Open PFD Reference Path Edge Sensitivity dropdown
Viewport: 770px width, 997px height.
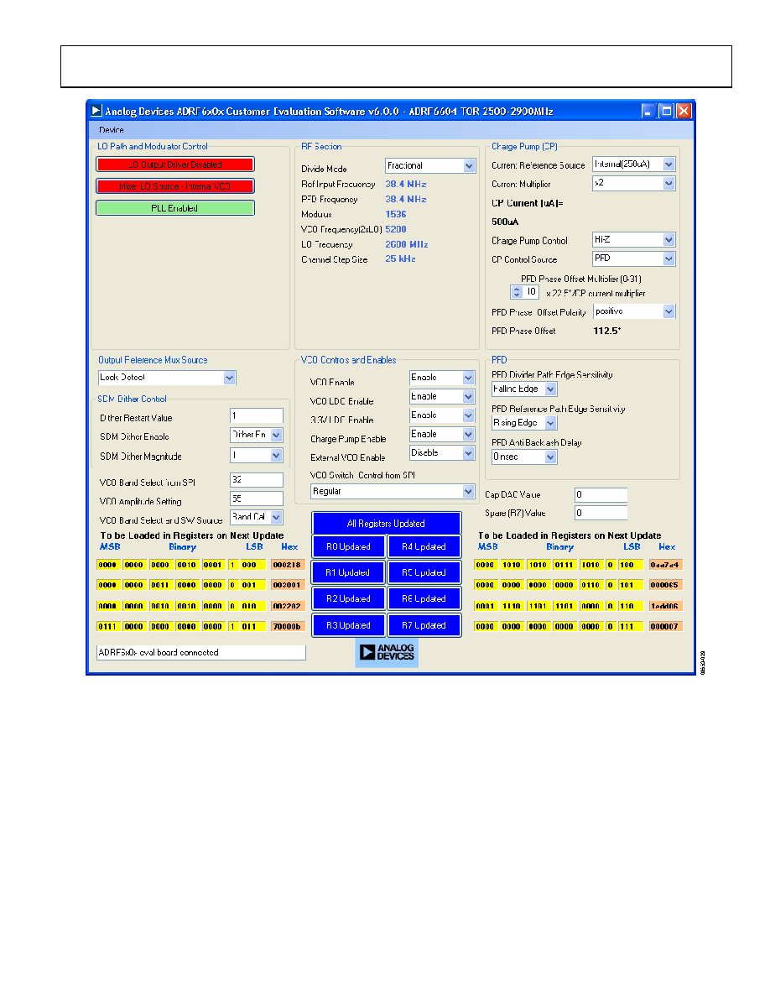(524, 423)
